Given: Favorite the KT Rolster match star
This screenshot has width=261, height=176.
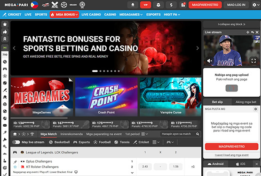Looking at the screenshot, I should click(15, 167).
